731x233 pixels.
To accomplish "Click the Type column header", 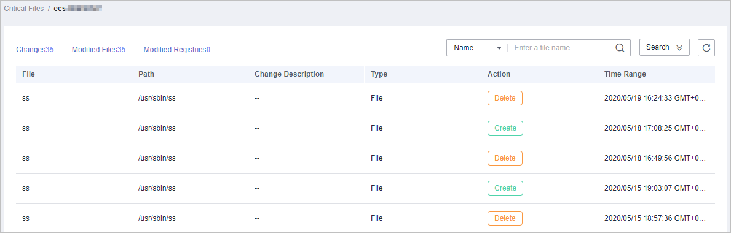I will point(379,74).
